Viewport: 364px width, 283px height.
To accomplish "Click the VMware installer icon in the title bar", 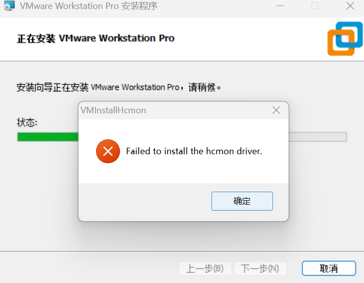I will pos(9,5).
